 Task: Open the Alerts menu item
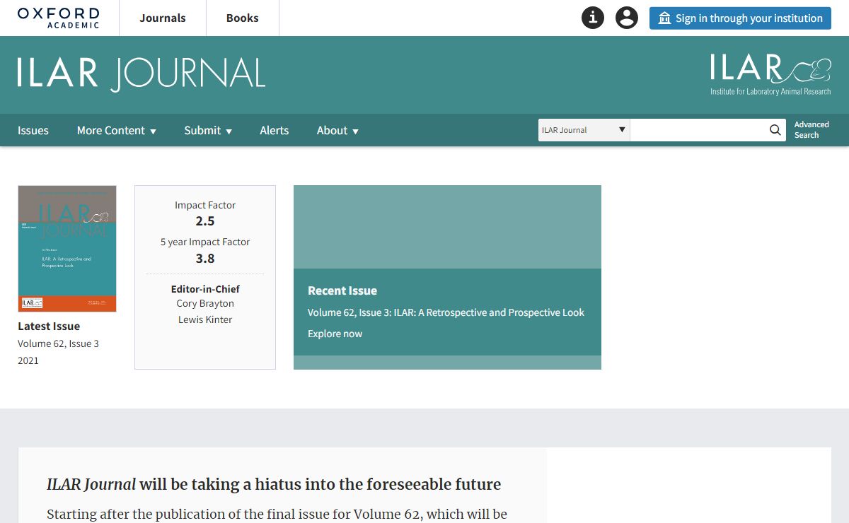(x=275, y=130)
